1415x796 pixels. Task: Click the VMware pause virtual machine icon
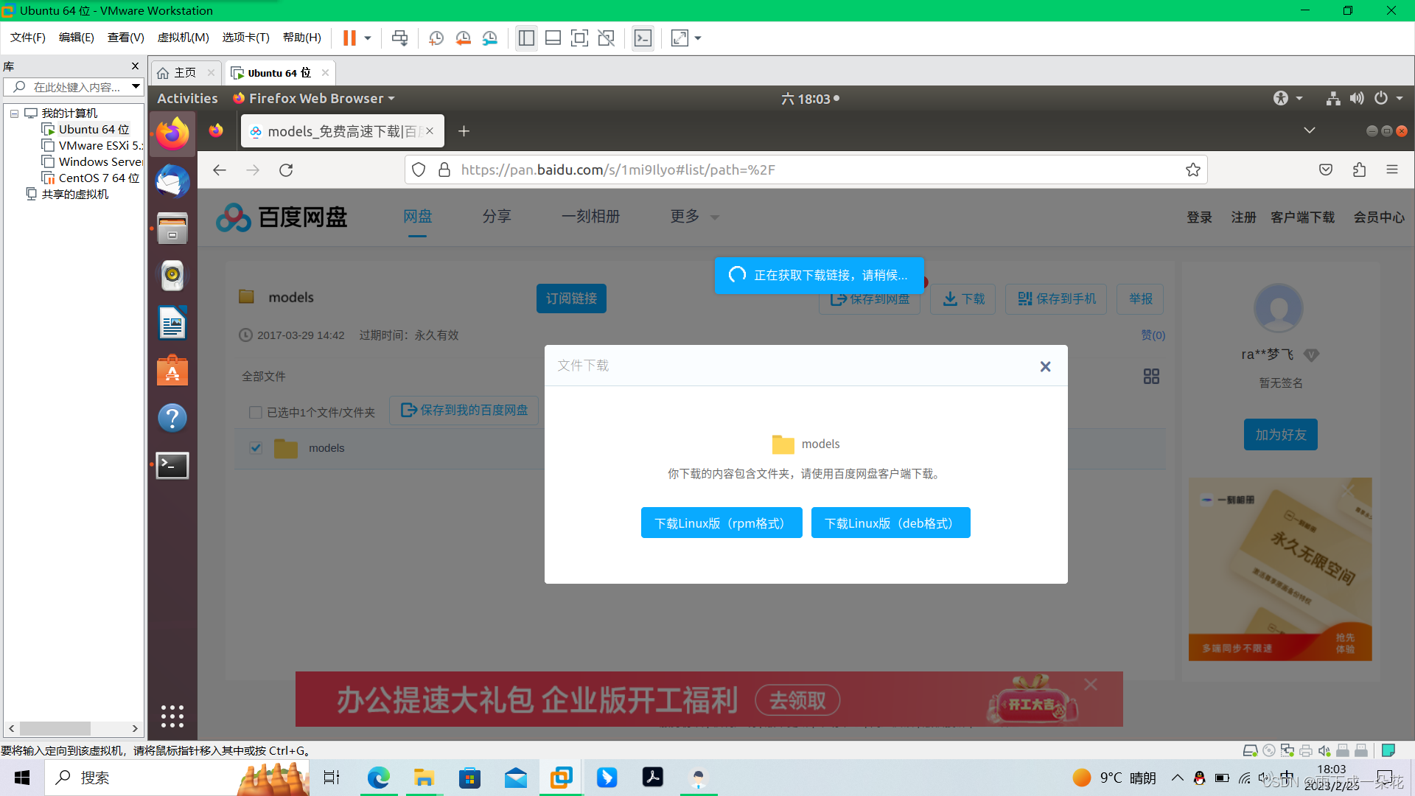tap(349, 38)
